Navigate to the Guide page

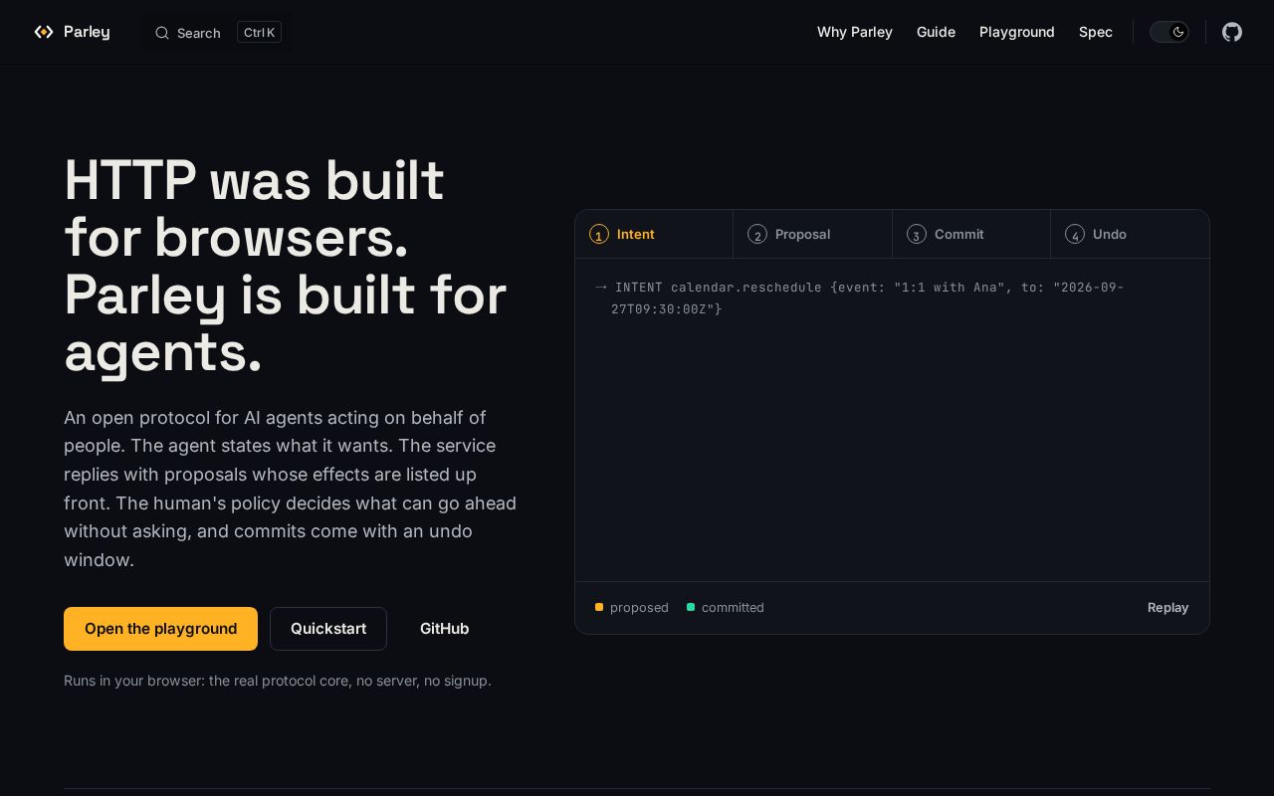coord(936,32)
